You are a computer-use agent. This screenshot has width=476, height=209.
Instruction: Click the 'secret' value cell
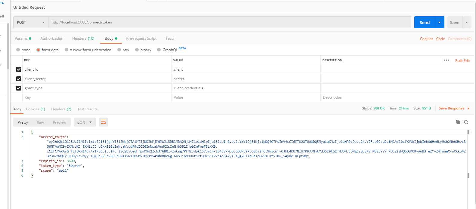pyautogui.click(x=246, y=79)
